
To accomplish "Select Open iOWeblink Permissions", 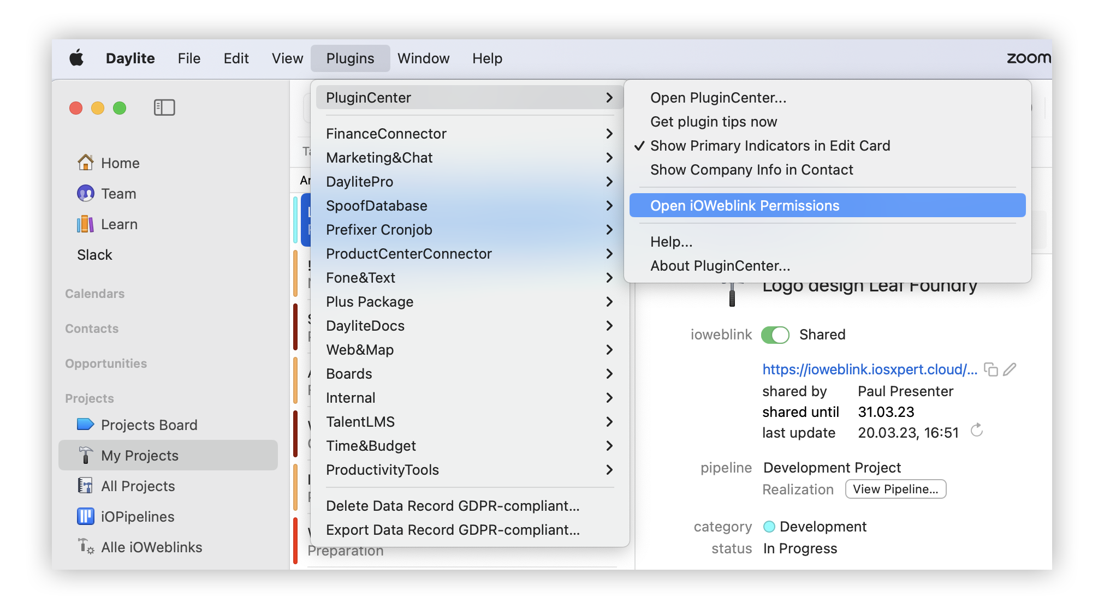I will (828, 206).
